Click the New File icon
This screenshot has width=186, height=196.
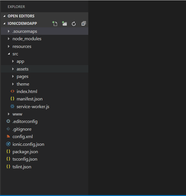55,23
